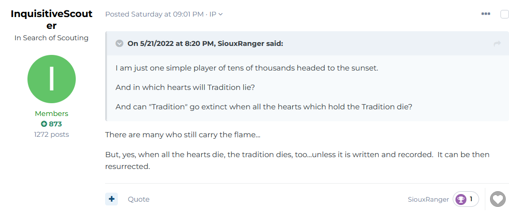The height and width of the screenshot is (213, 509).
Task: Collapse the SiouxRanger quote block
Action: click(119, 44)
